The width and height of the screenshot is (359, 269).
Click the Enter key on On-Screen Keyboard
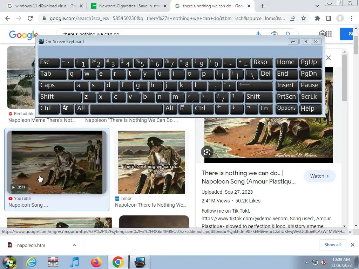[x=255, y=85]
